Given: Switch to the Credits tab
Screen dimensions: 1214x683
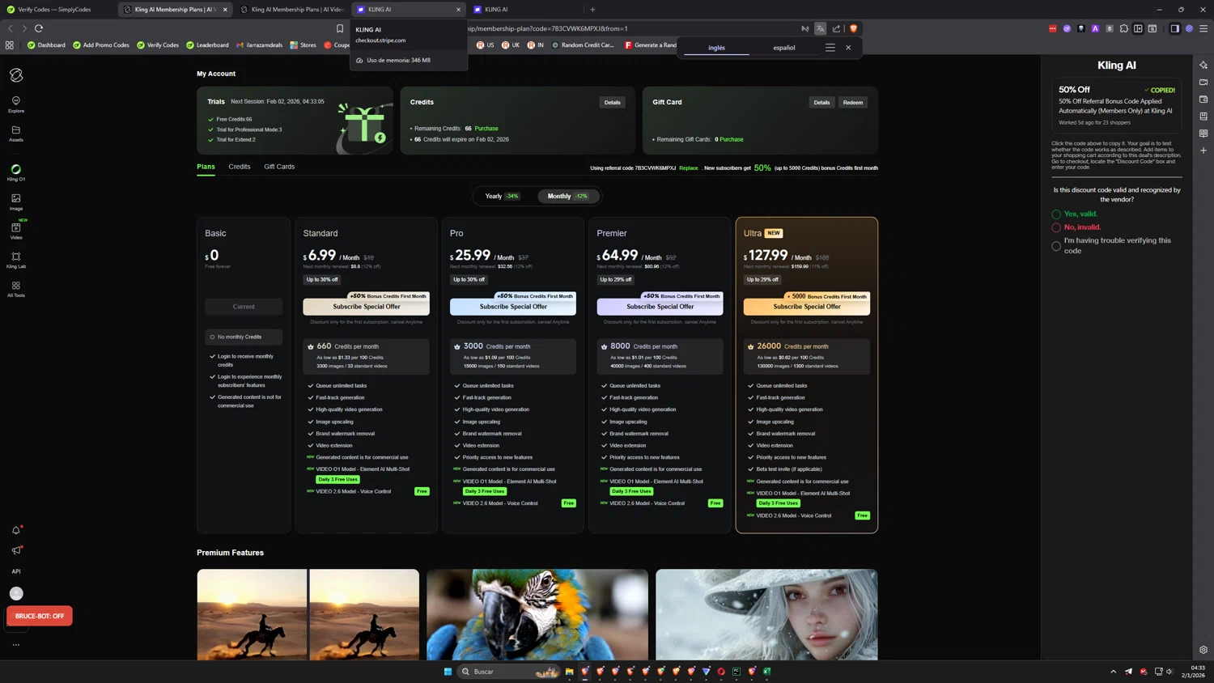Looking at the screenshot, I should (240, 167).
